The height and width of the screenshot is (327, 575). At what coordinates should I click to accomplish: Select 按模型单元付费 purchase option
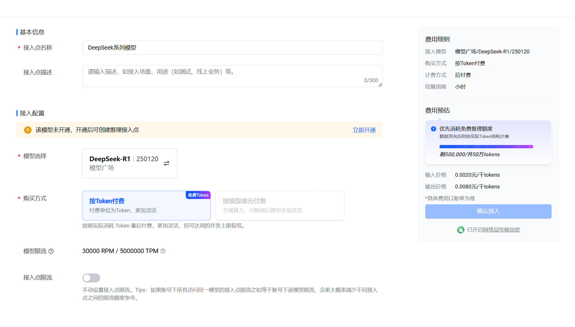coord(279,205)
